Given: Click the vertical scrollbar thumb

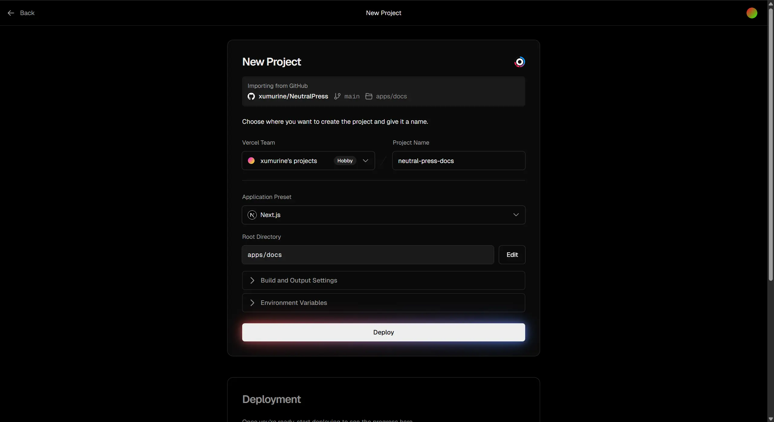Looking at the screenshot, I should coord(771,145).
